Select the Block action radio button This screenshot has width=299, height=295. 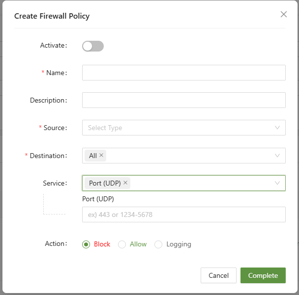coord(87,244)
